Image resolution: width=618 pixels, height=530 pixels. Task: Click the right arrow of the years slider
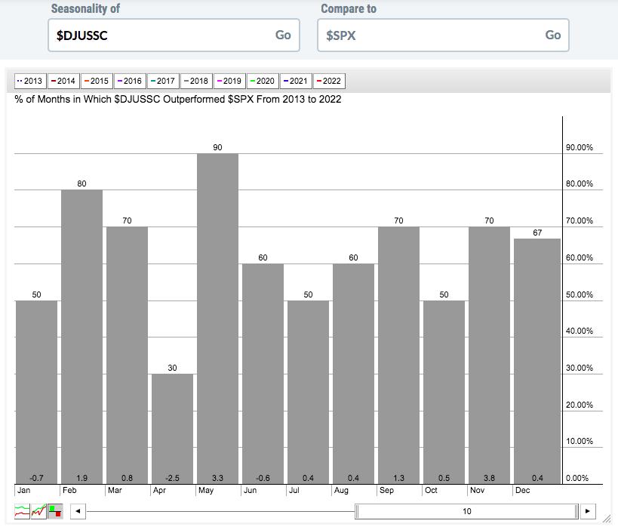pyautogui.click(x=588, y=511)
